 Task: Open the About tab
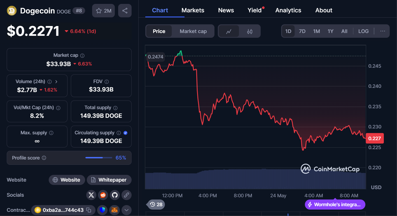point(324,10)
